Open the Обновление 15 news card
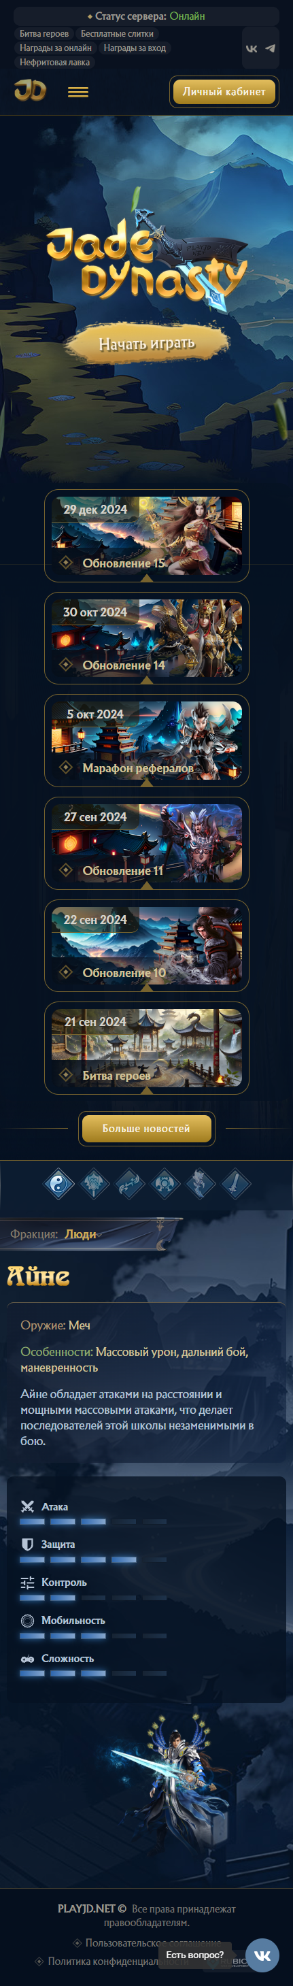This screenshot has width=293, height=1986. pos(147,536)
